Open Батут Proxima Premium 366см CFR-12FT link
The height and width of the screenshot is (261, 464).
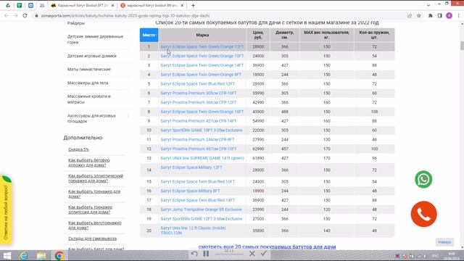198,102
